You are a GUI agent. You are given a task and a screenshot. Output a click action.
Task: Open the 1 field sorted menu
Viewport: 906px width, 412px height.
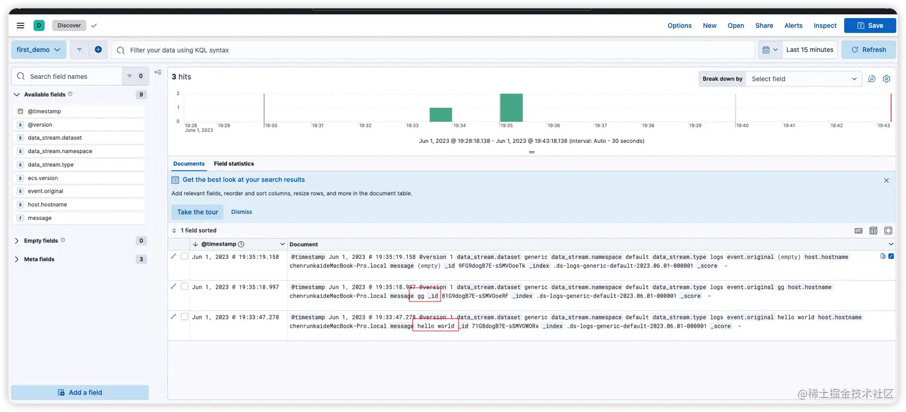(x=194, y=230)
